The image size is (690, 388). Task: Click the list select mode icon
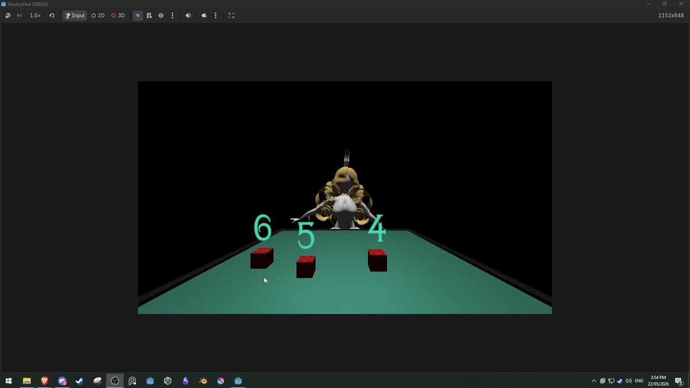(149, 16)
